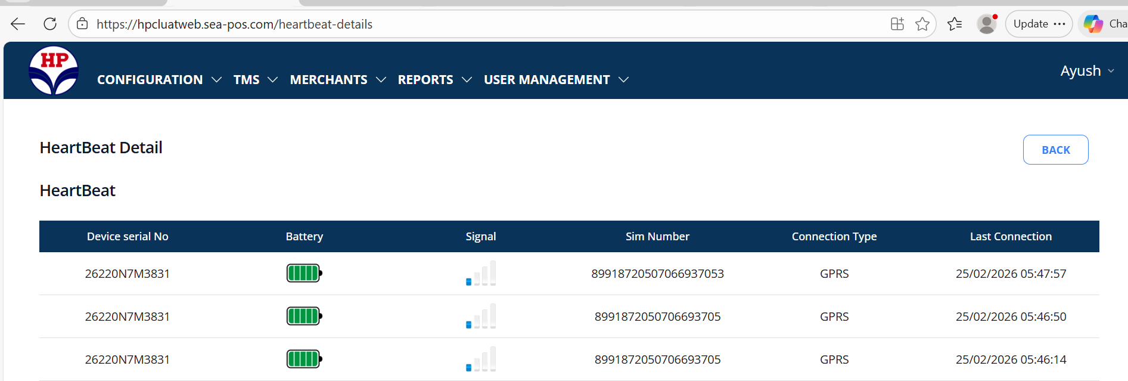The width and height of the screenshot is (1128, 381).
Task: Open the REPORTS menu
Action: pyautogui.click(x=434, y=80)
